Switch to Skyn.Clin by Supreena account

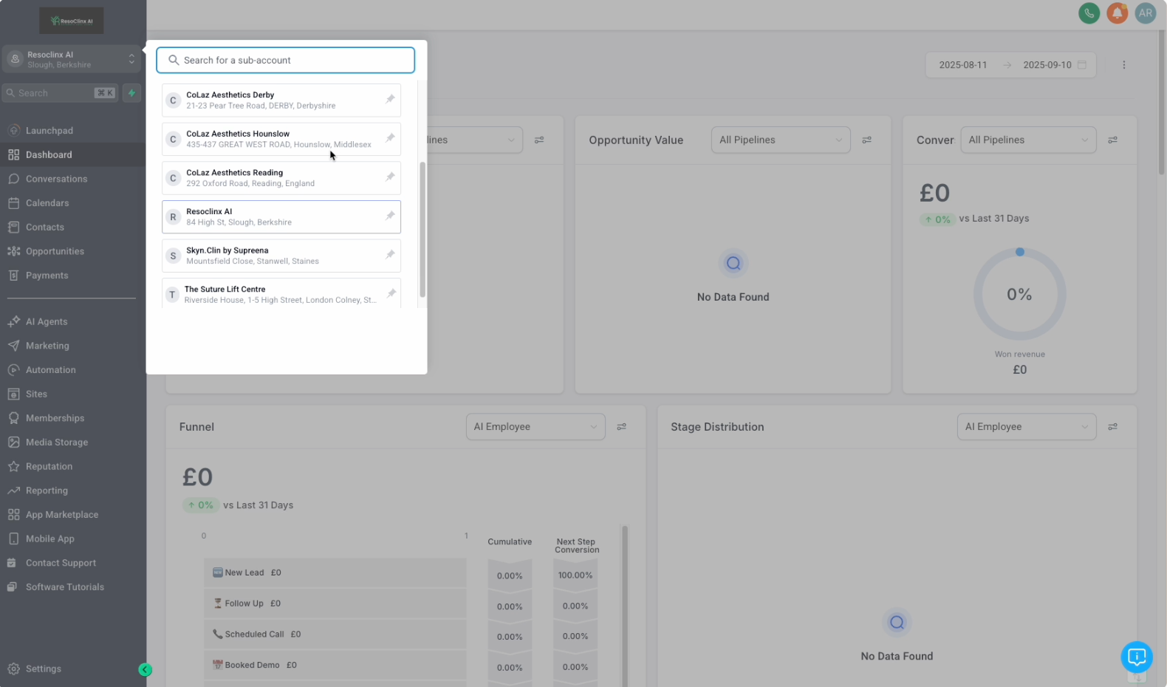(281, 256)
